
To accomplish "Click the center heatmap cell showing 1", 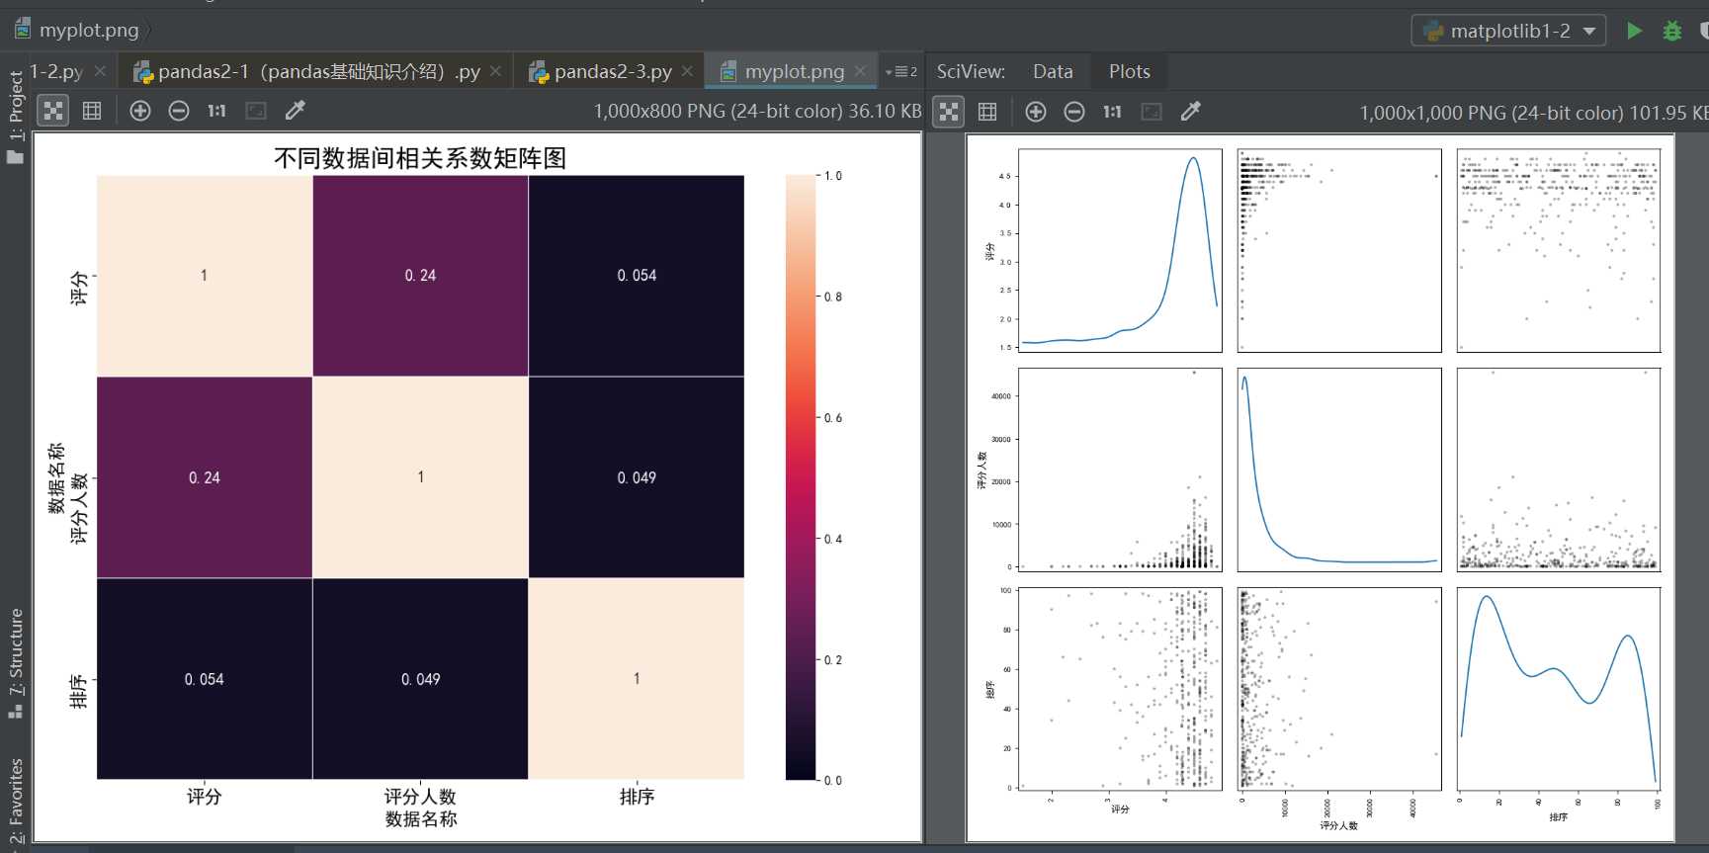I will point(420,477).
